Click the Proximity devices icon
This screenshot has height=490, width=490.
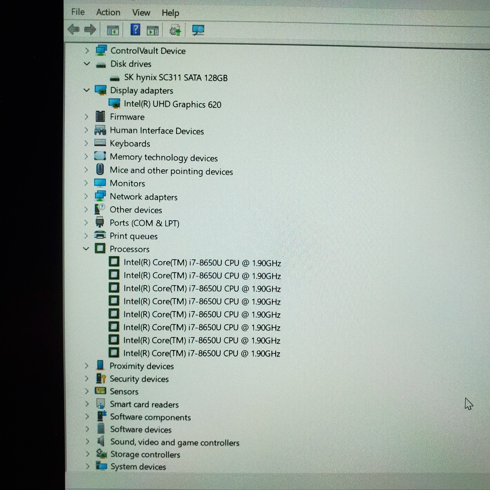point(100,365)
